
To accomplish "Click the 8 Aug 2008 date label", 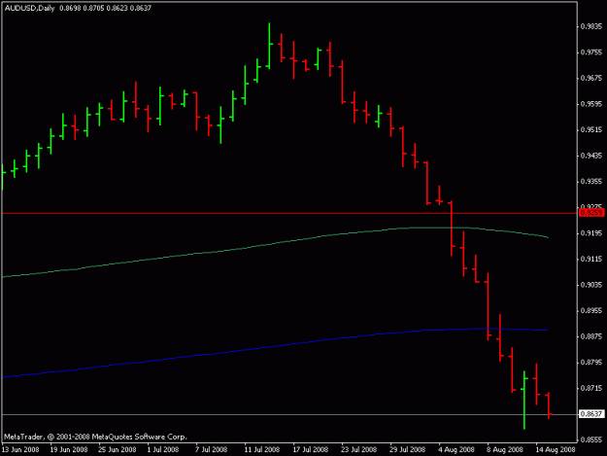I will [x=505, y=450].
